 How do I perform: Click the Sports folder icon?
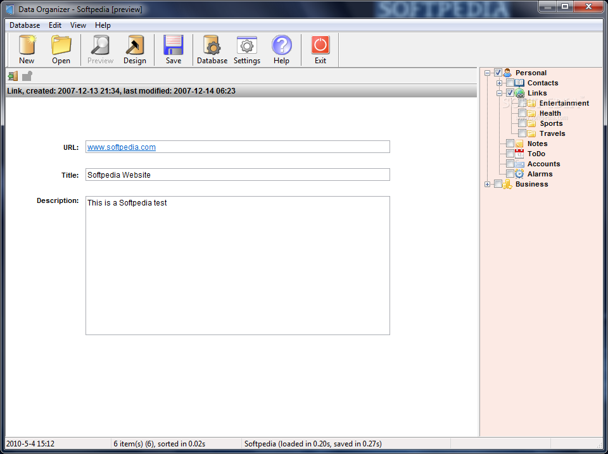pos(531,123)
